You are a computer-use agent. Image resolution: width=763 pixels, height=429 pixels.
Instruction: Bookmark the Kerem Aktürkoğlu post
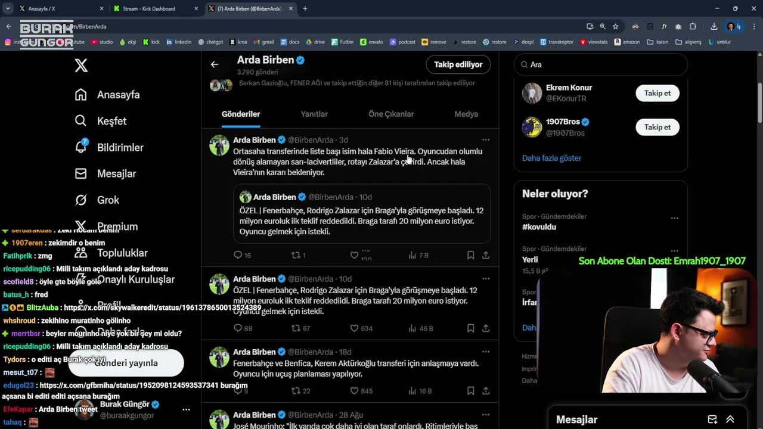click(470, 391)
